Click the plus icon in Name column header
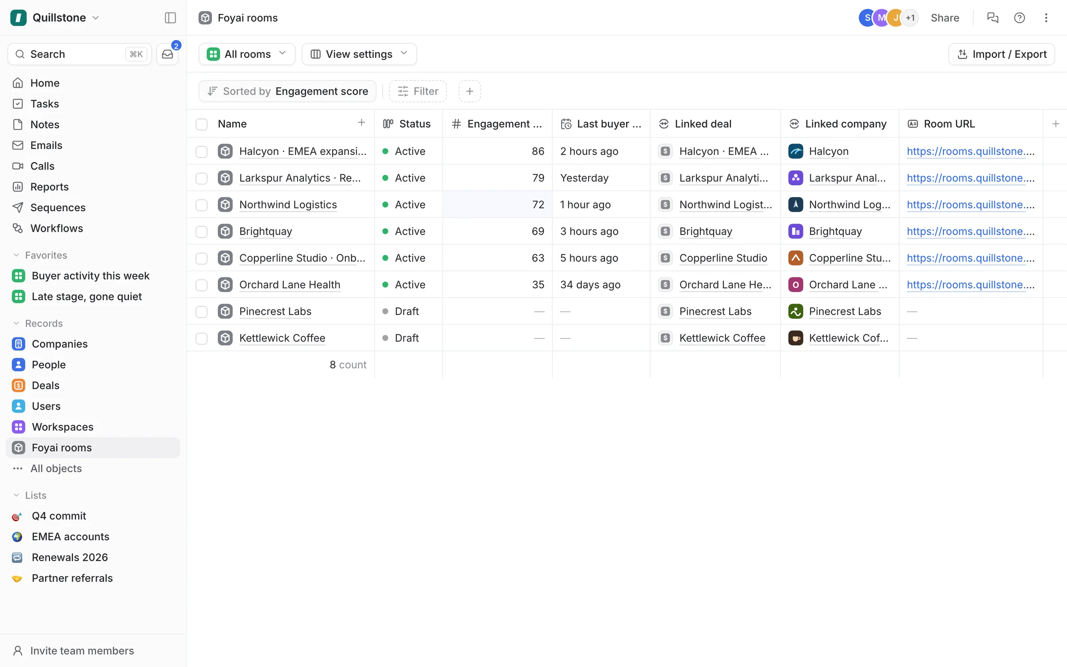Screen dimensions: 1067x667 pyautogui.click(x=361, y=123)
